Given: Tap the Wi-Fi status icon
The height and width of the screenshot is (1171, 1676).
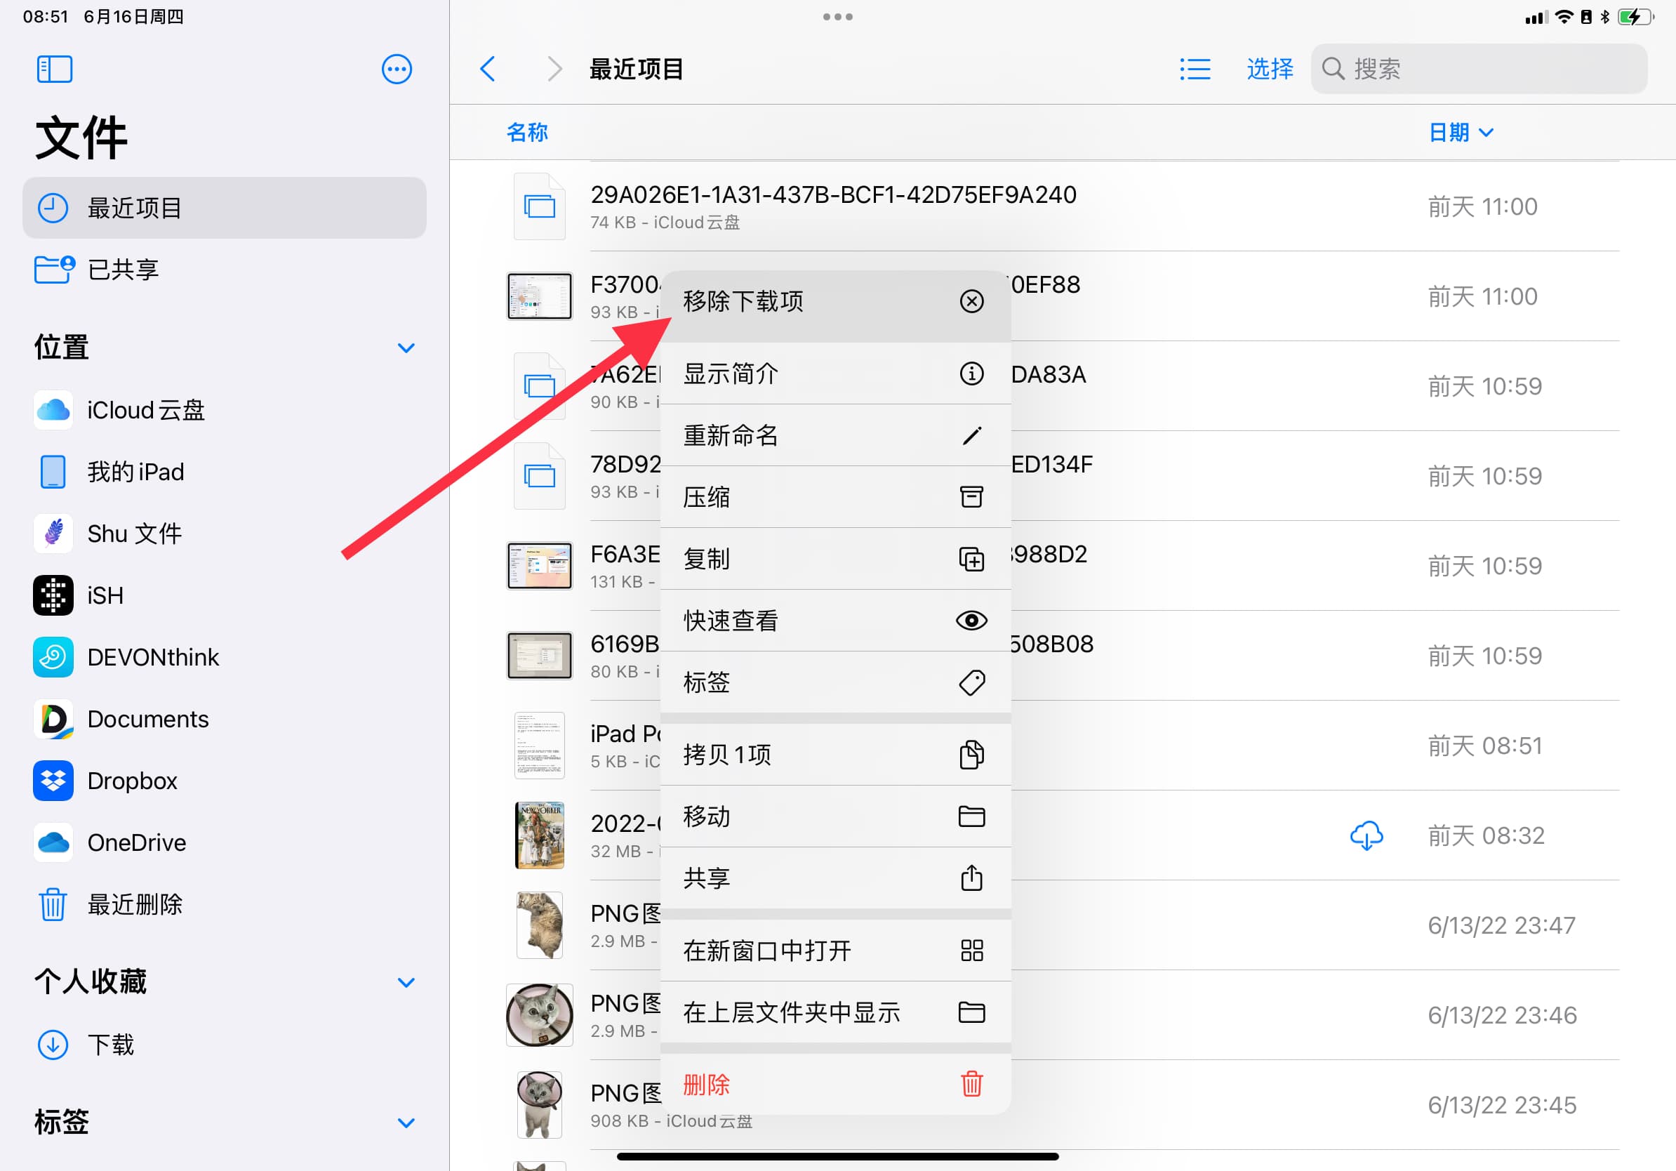Looking at the screenshot, I should [1564, 17].
